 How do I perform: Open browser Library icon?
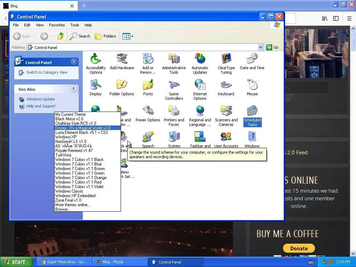325,18
